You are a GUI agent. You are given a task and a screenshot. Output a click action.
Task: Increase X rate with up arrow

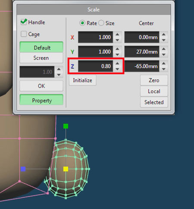point(117,35)
